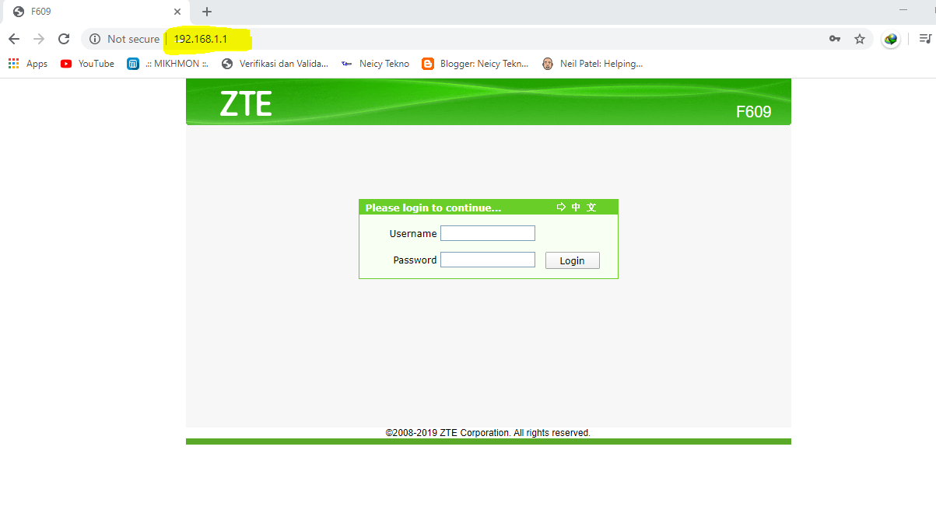Click the Not secure label text
The width and height of the screenshot is (936, 520).
tap(133, 39)
